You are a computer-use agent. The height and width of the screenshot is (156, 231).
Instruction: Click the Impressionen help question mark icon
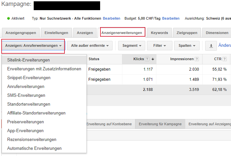tap(197, 59)
